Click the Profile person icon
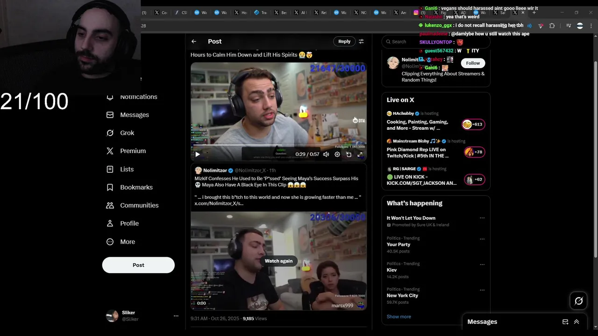 click(x=110, y=224)
